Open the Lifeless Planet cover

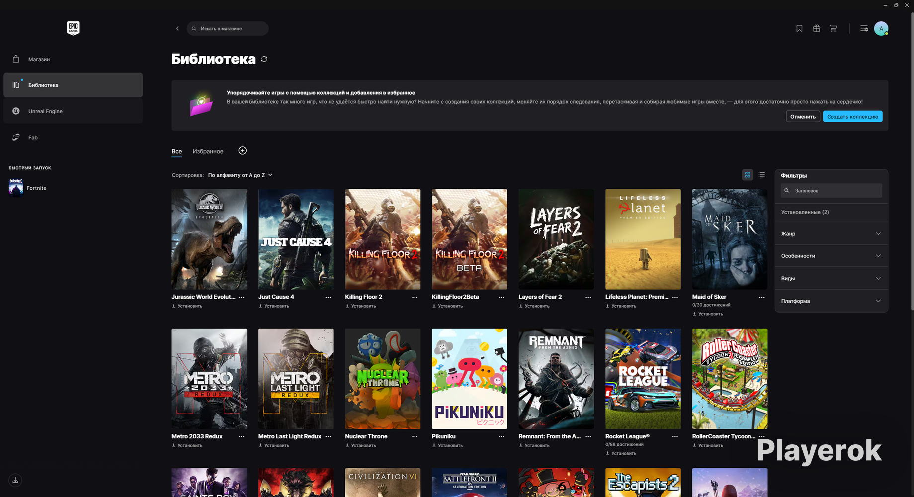pos(643,239)
